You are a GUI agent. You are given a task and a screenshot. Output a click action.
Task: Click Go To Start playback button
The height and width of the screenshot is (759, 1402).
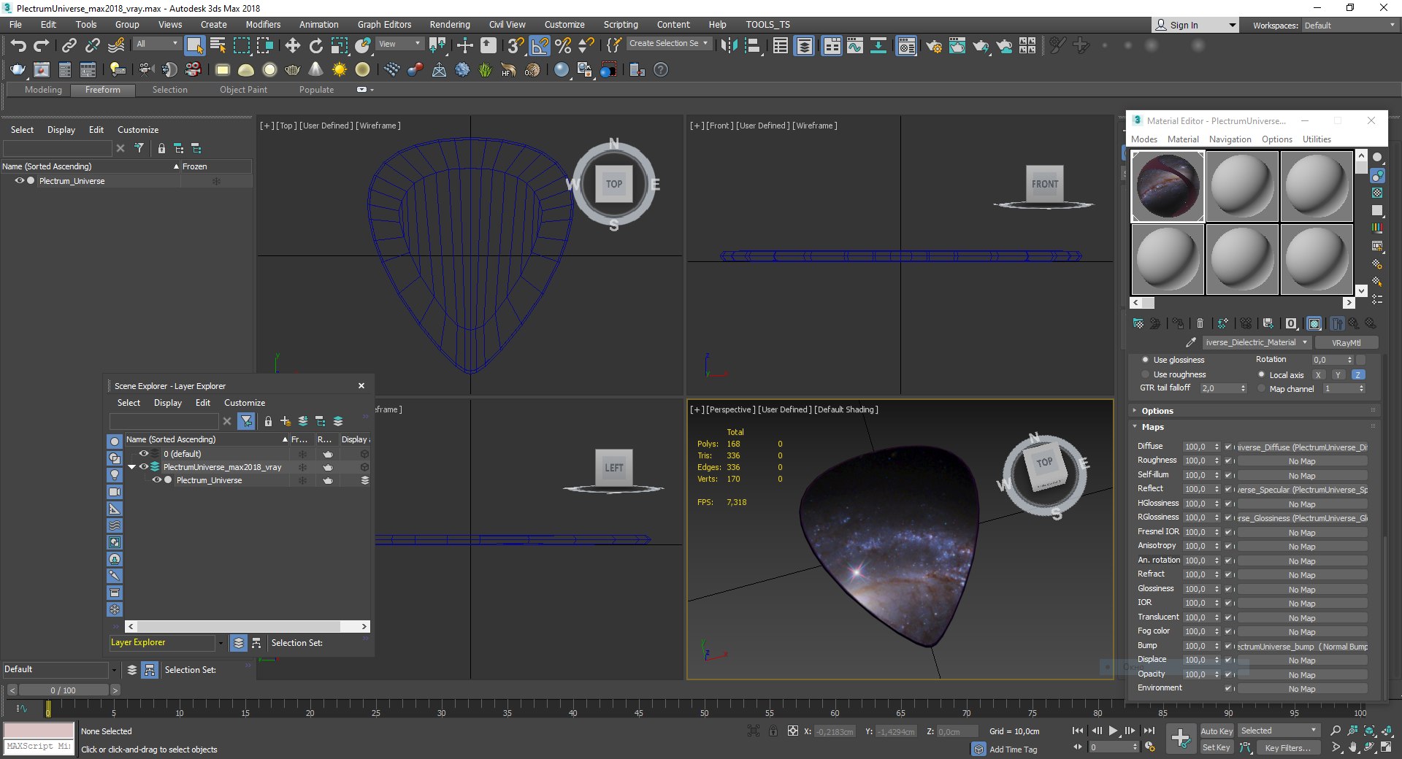click(x=1077, y=731)
